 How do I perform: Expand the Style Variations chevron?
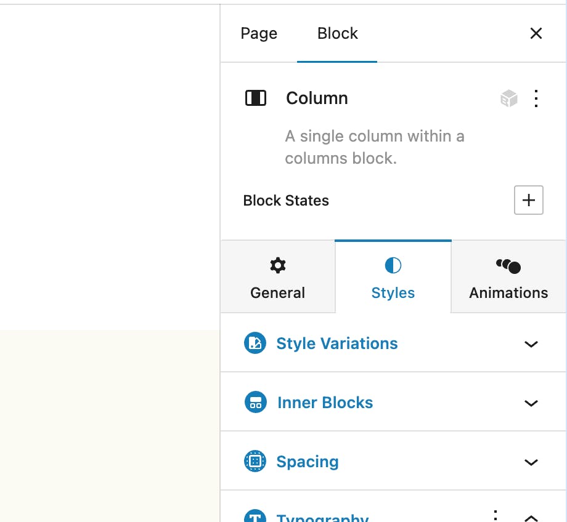click(x=531, y=344)
